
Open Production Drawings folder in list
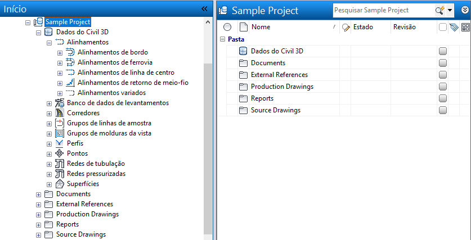(282, 87)
